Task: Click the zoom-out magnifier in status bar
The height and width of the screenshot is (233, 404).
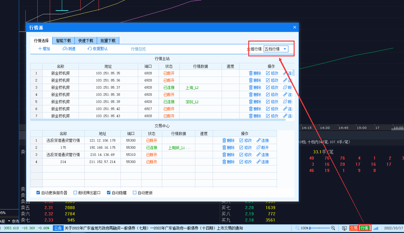Action: tap(297, 228)
